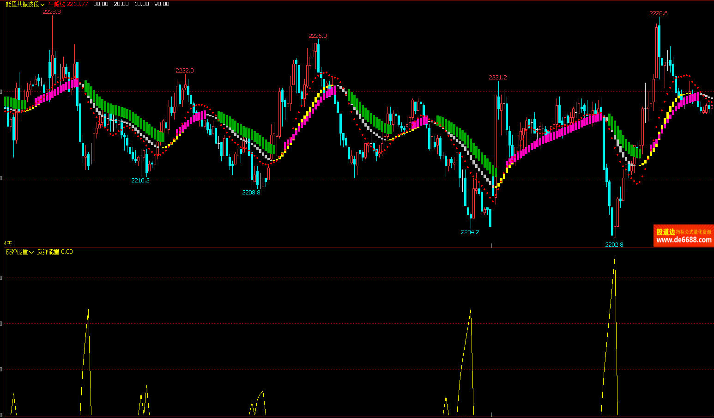Image resolution: width=714 pixels, height=418 pixels.
Task: Select the 2226.0 peak price label
Action: (x=318, y=36)
